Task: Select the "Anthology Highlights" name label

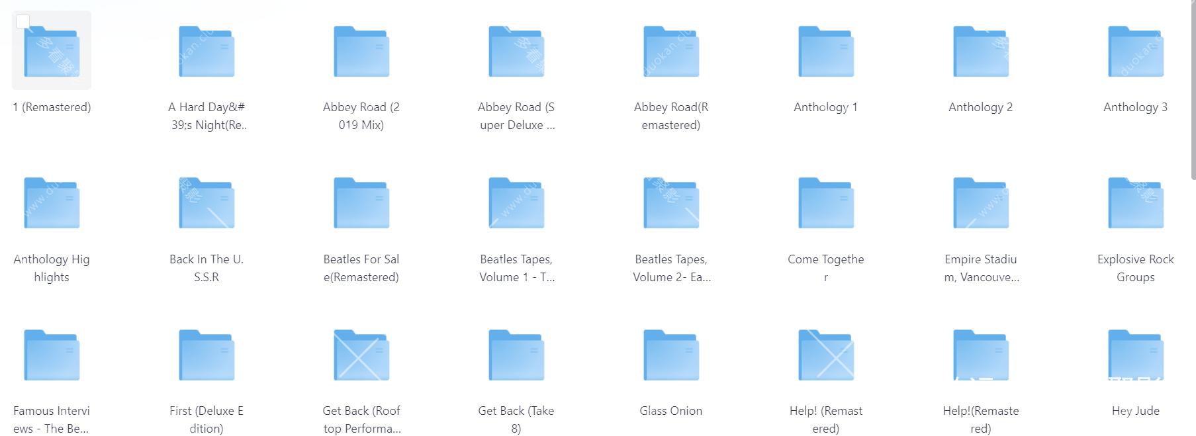Action: click(x=52, y=268)
